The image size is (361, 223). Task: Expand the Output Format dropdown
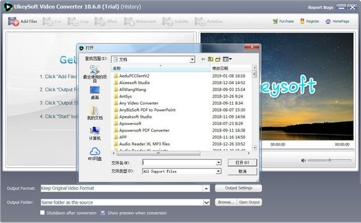click(x=206, y=189)
